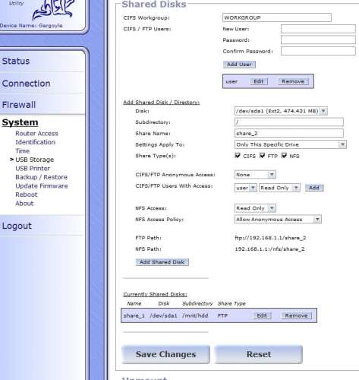Go to Time settings page

click(x=23, y=151)
